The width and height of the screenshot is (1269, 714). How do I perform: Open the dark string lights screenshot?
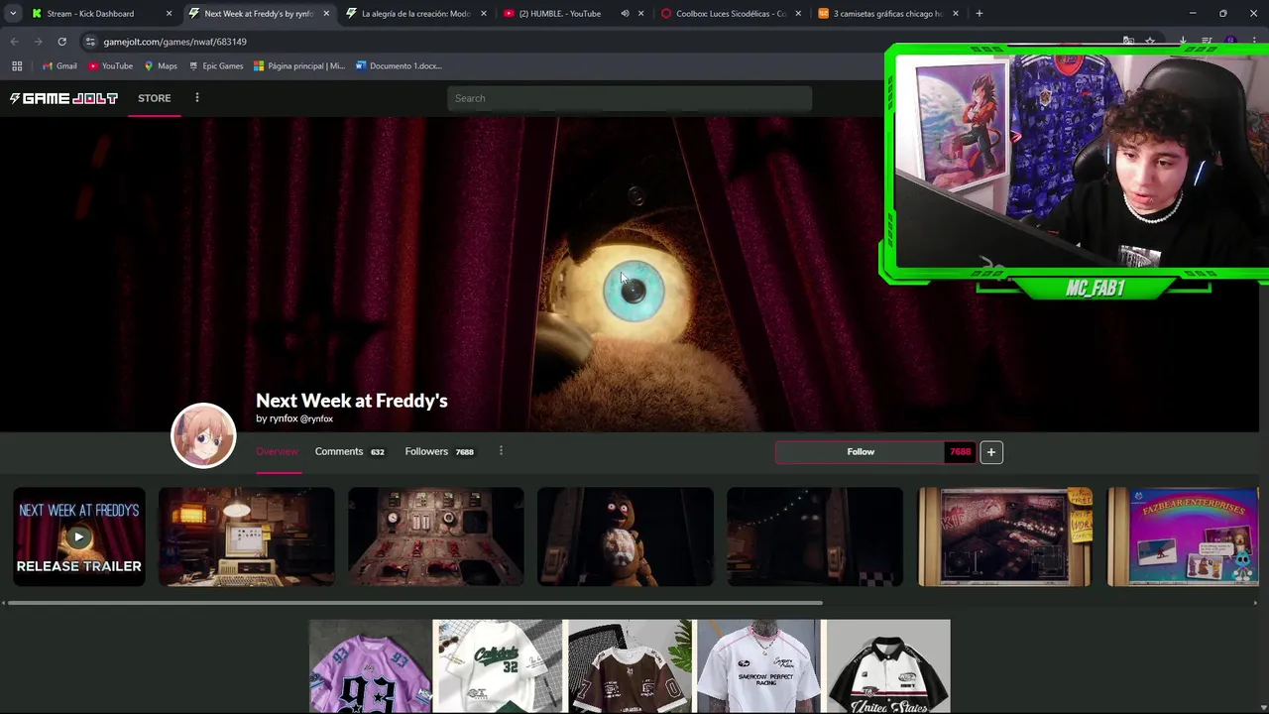tap(815, 536)
